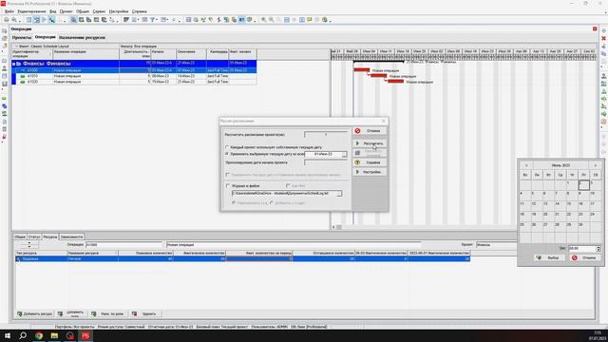Click the Добавить роль button
This screenshot has width=608, height=342.
pos(71,313)
